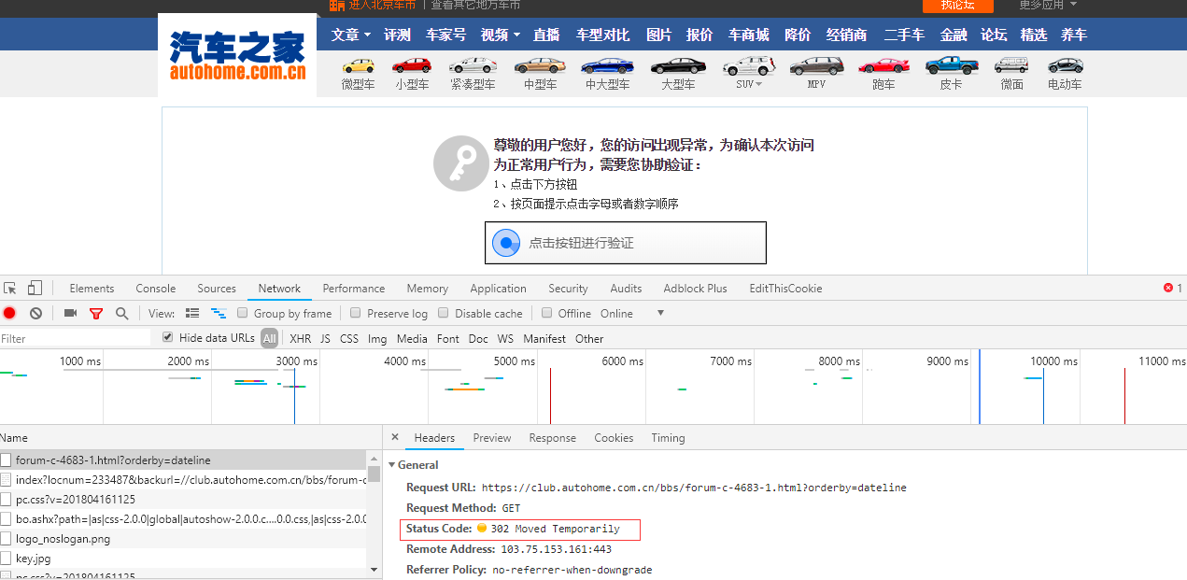
Task: Filter requests by CSS type
Action: click(349, 339)
